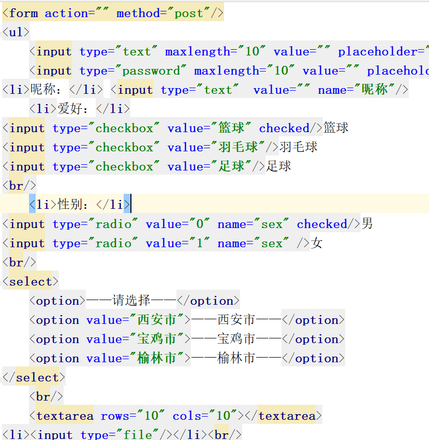This screenshot has width=429, height=440.
Task: Click 'checked' on the radio value="0" line
Action: pos(322,224)
